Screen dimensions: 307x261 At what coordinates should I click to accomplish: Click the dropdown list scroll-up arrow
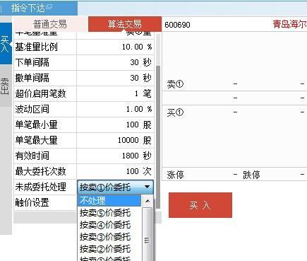point(148,201)
